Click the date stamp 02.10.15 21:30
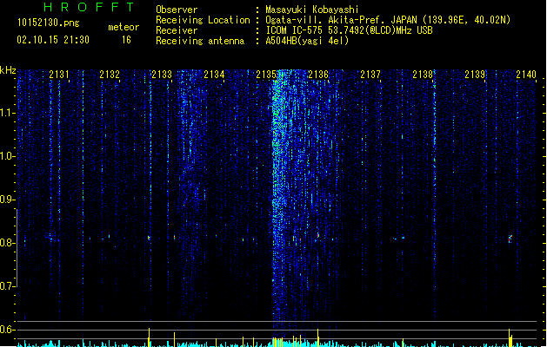547x347 pixels. pos(53,40)
